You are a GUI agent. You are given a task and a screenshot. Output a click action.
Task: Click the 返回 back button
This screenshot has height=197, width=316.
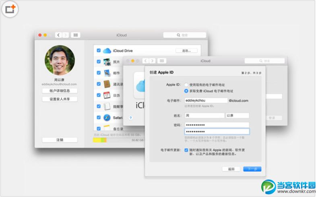pos(231,169)
